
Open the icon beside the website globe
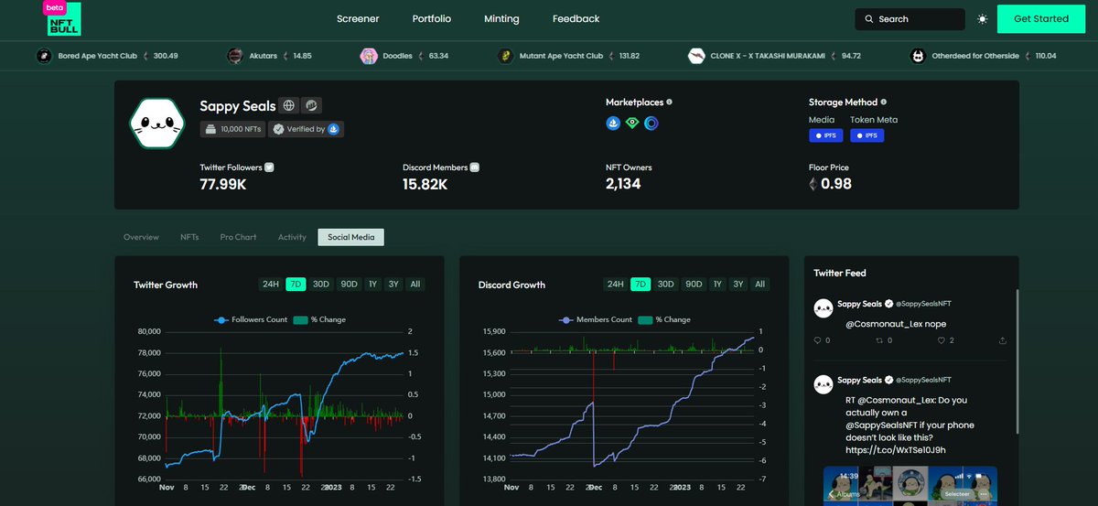(311, 105)
